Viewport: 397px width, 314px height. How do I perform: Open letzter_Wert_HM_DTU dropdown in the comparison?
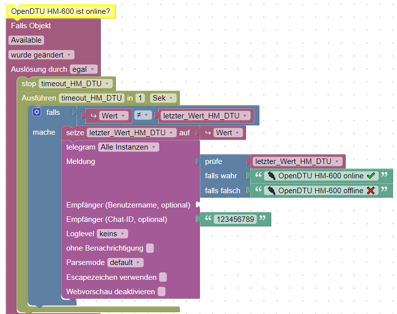[x=205, y=116]
